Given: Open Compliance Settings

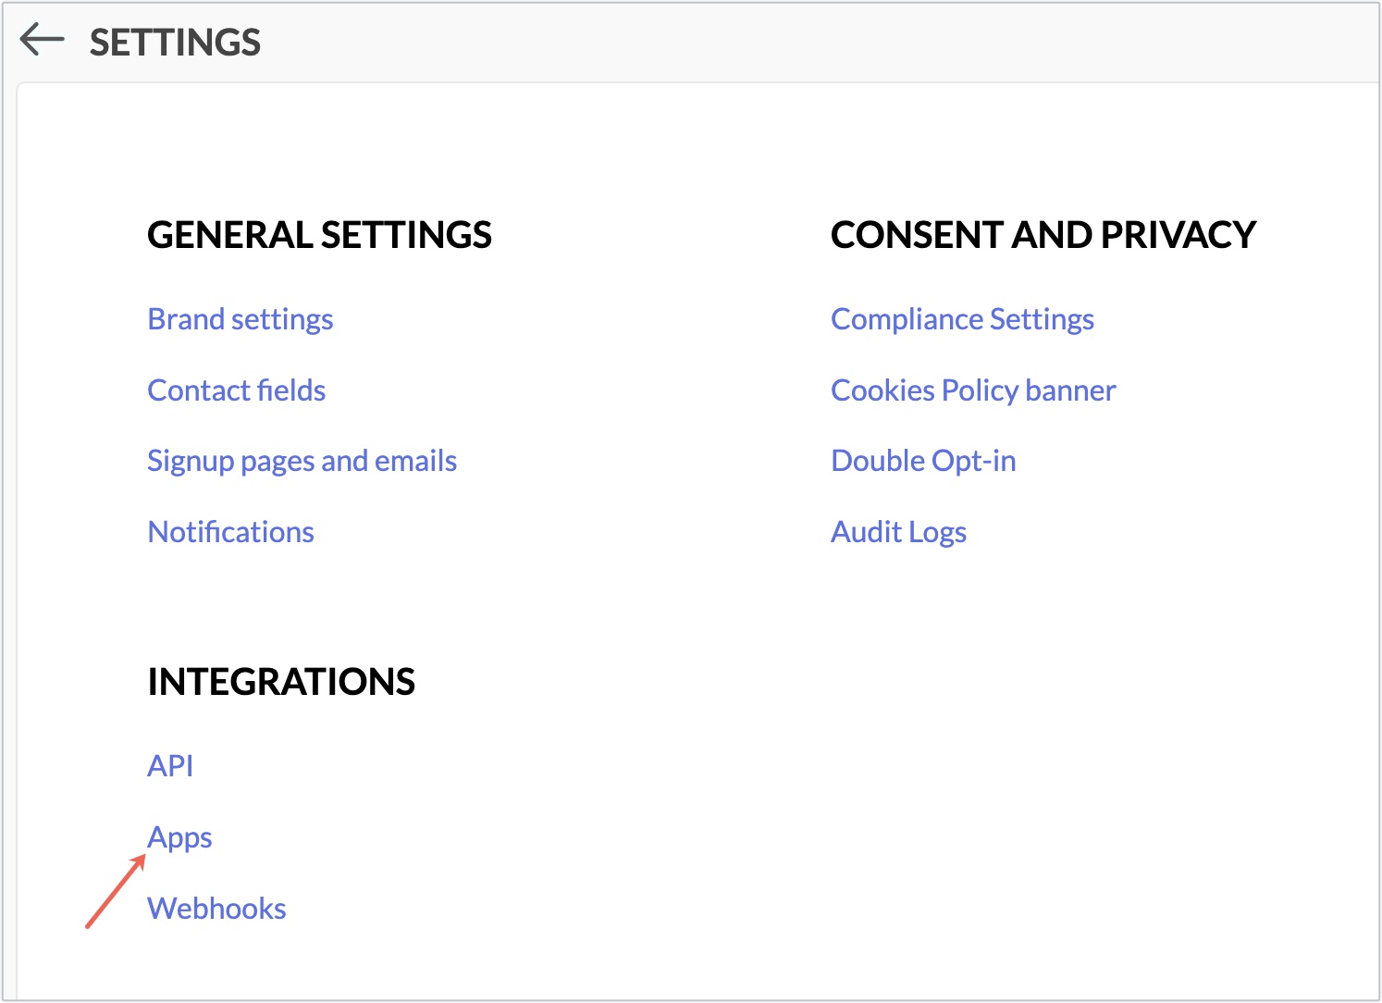Looking at the screenshot, I should click(x=962, y=318).
